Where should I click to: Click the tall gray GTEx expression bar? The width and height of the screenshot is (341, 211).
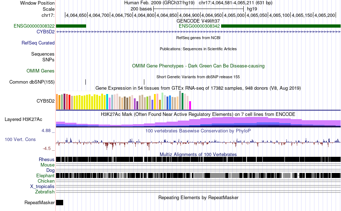point(180,100)
